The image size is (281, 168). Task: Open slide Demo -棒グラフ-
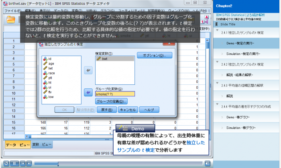[x=246, y=117]
